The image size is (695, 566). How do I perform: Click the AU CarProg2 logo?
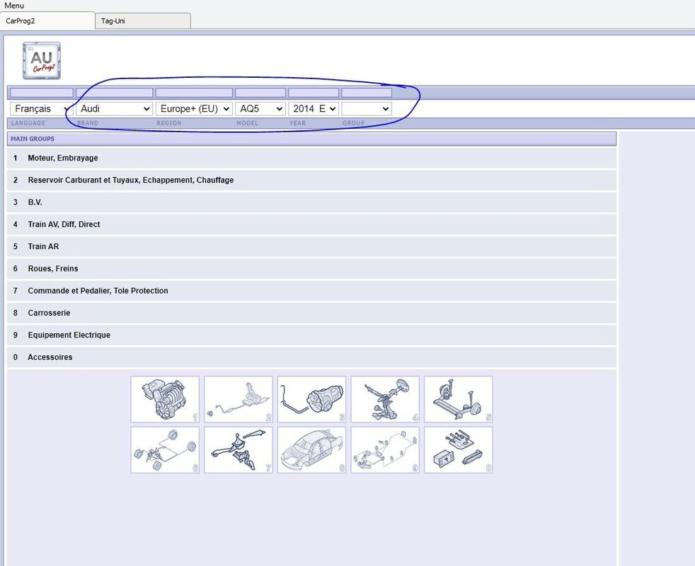click(x=42, y=61)
